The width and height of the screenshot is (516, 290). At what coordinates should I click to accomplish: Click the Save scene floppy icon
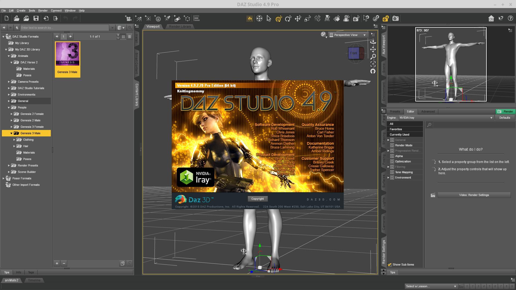(x=36, y=19)
